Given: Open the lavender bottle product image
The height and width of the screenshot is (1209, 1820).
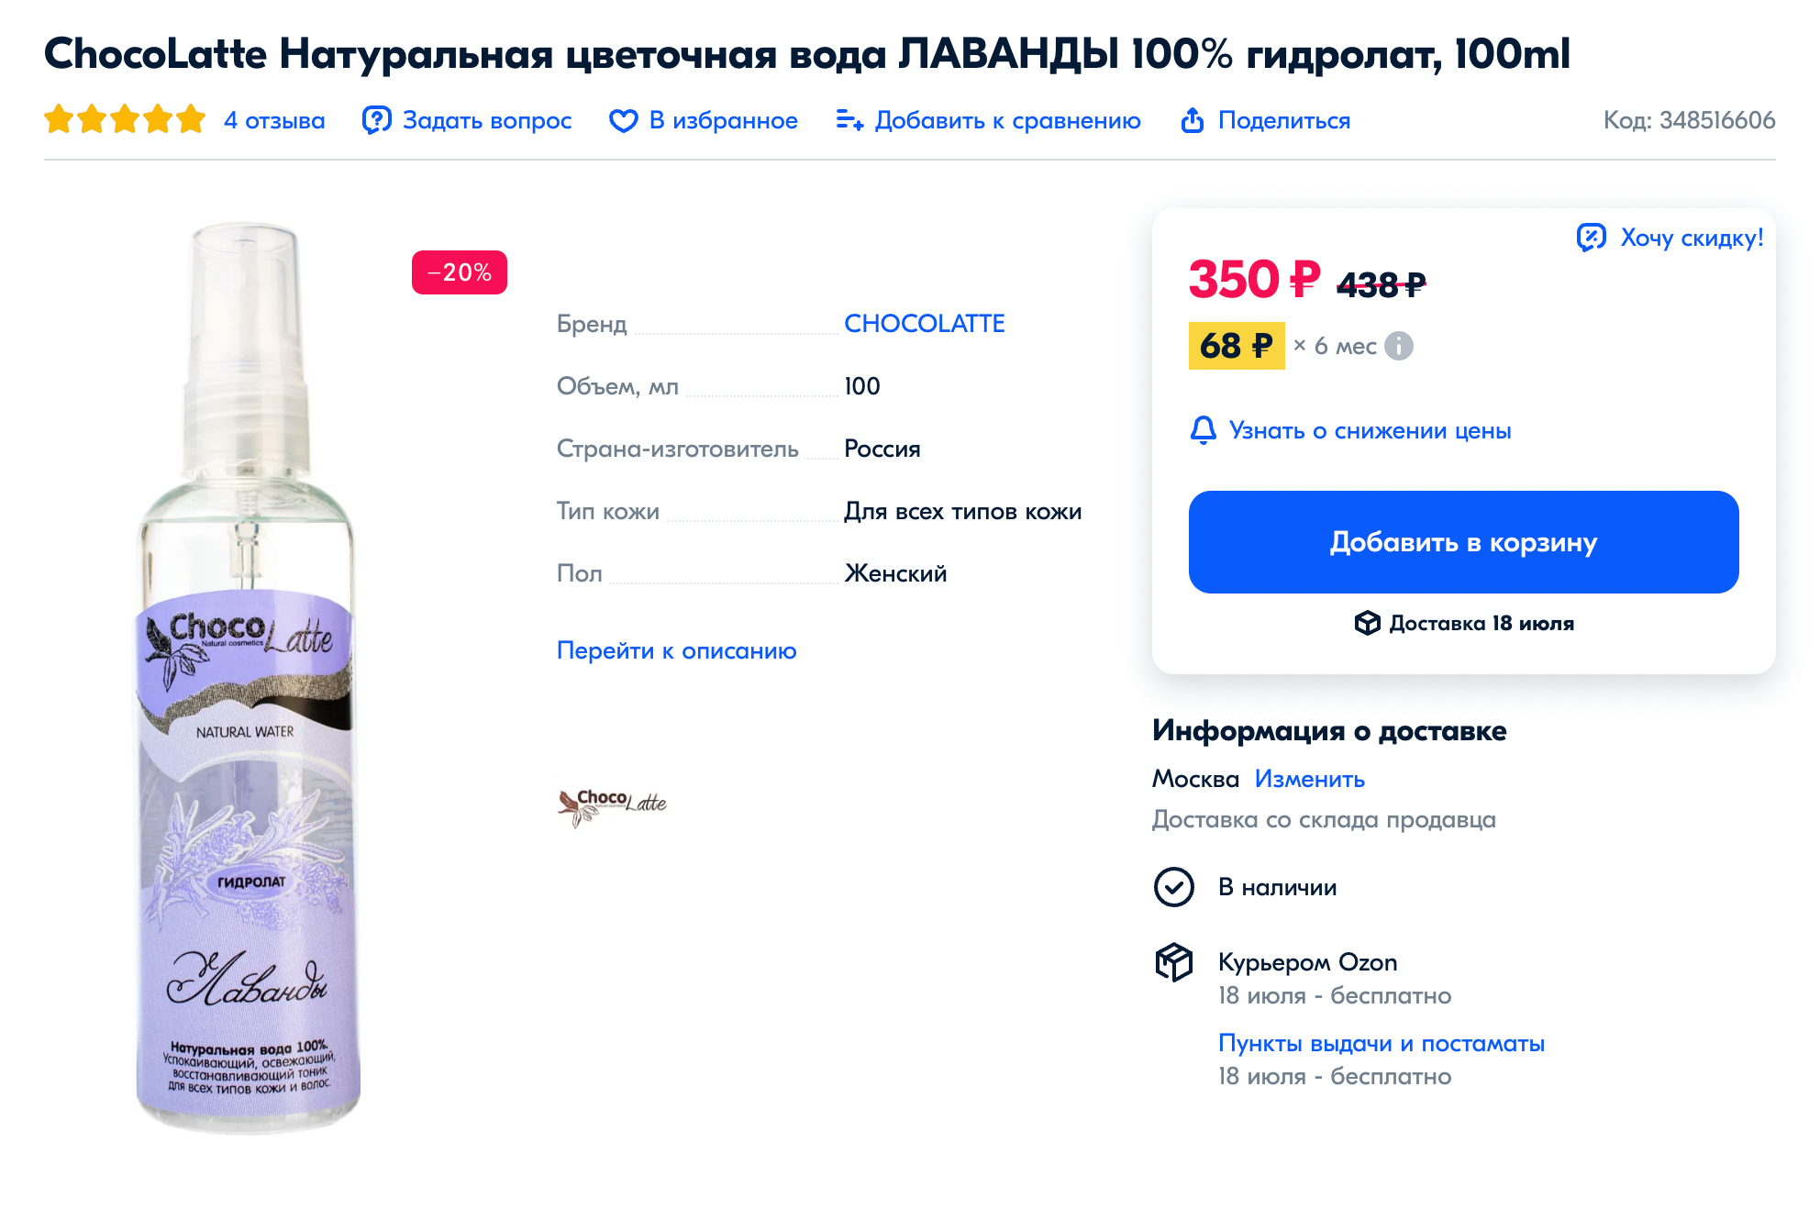Looking at the screenshot, I should pyautogui.click(x=248, y=679).
